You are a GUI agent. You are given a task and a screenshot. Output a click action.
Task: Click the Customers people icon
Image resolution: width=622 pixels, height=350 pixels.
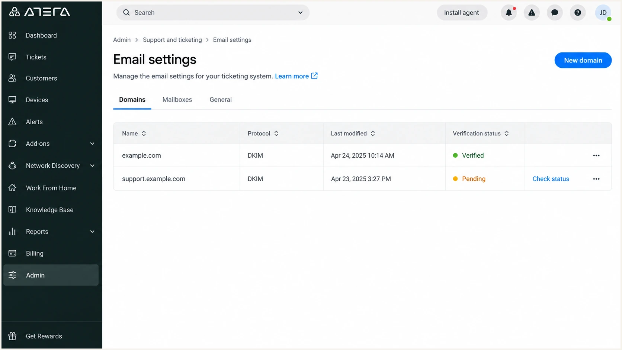[12, 78]
